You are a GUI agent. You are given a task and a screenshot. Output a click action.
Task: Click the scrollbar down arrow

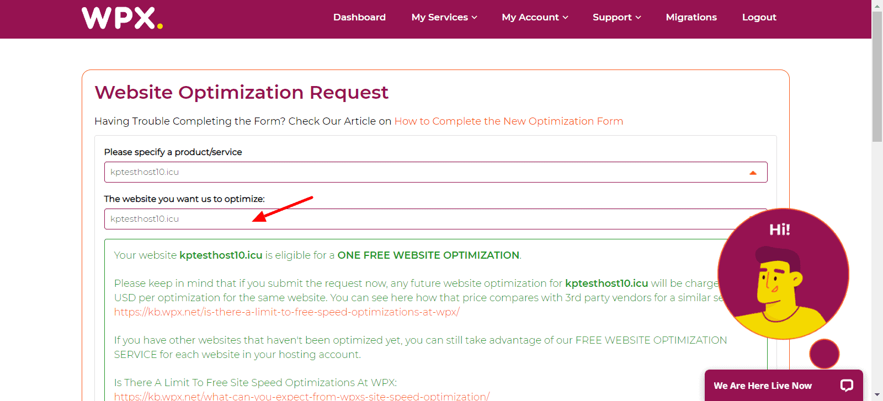pos(877,395)
